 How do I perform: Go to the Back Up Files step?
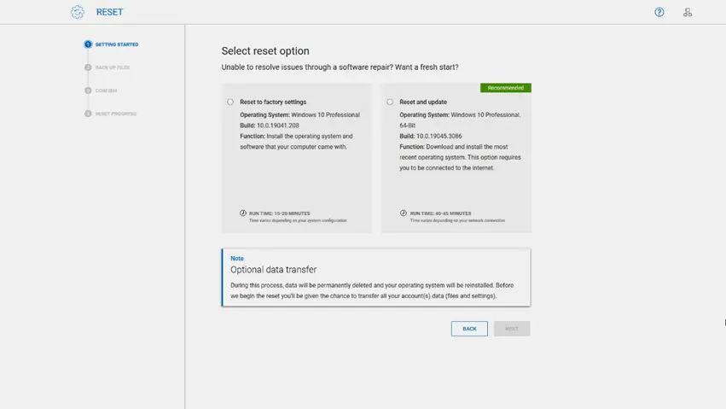[107, 67]
